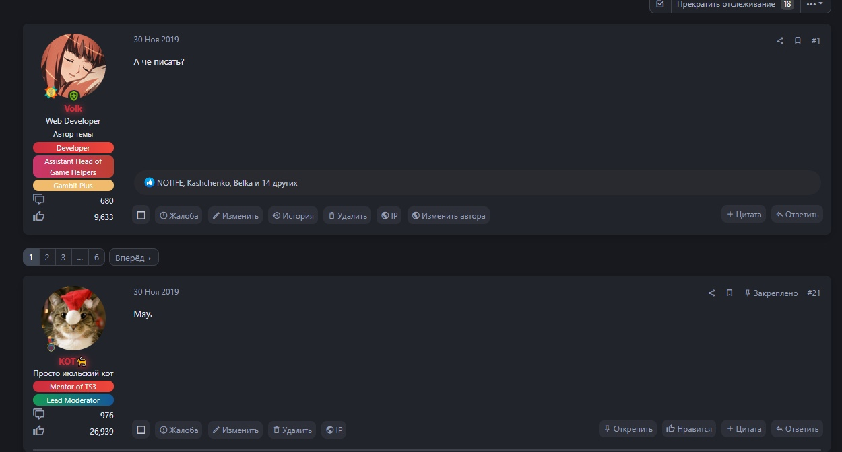The width and height of the screenshot is (842, 452).
Task: Click Ответить on Volk's post
Action: pos(797,215)
